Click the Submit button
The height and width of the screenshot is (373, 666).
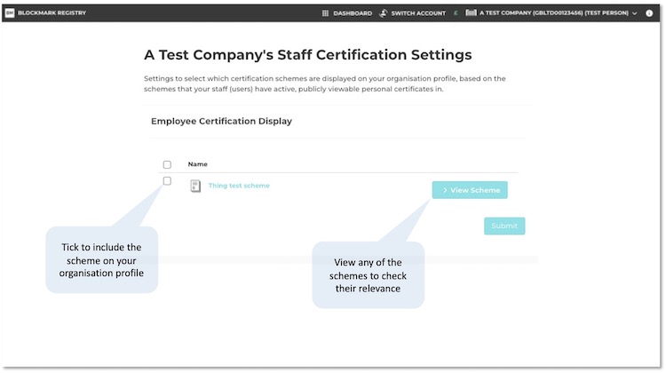[x=504, y=226]
